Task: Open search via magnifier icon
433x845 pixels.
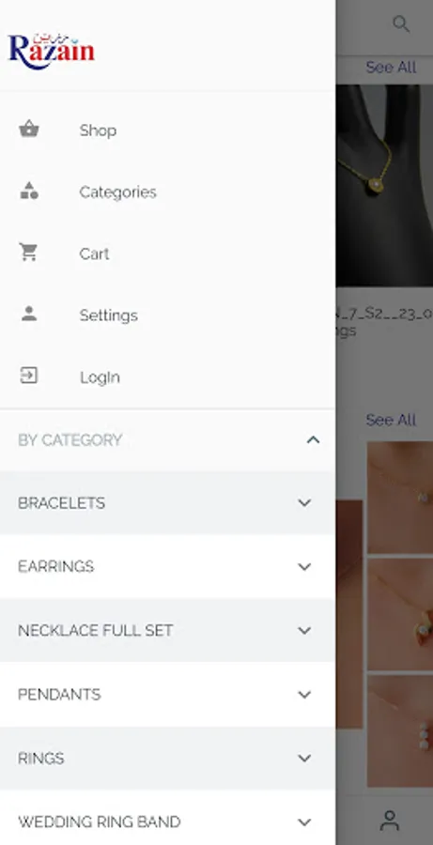Action: tap(401, 23)
